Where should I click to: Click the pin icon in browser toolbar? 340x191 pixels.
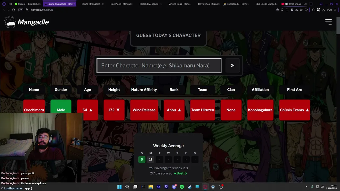[x=282, y=10]
